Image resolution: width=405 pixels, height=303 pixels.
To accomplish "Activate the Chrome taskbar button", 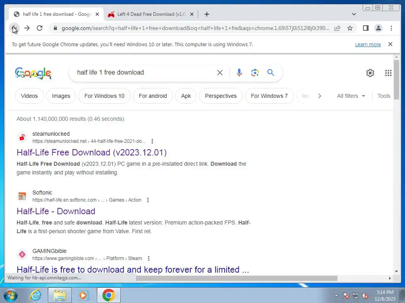I will coord(108,295).
